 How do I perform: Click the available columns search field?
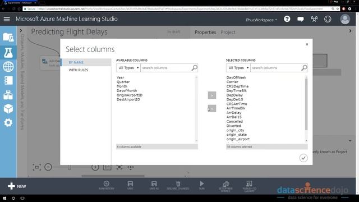[x=166, y=68]
